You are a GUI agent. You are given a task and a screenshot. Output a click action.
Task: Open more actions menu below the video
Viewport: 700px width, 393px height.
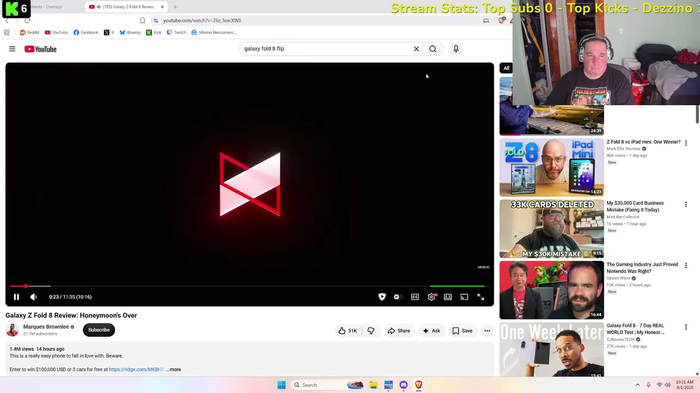coord(487,331)
